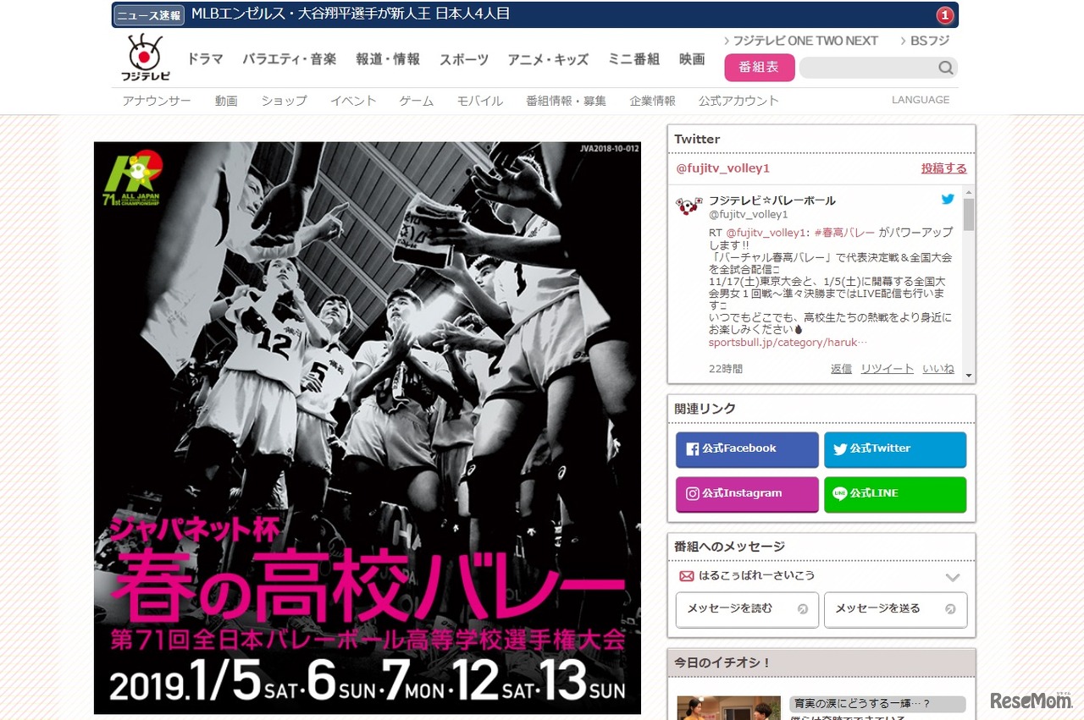
Task: Open the news notification badge showing 1
Action: pos(944,15)
